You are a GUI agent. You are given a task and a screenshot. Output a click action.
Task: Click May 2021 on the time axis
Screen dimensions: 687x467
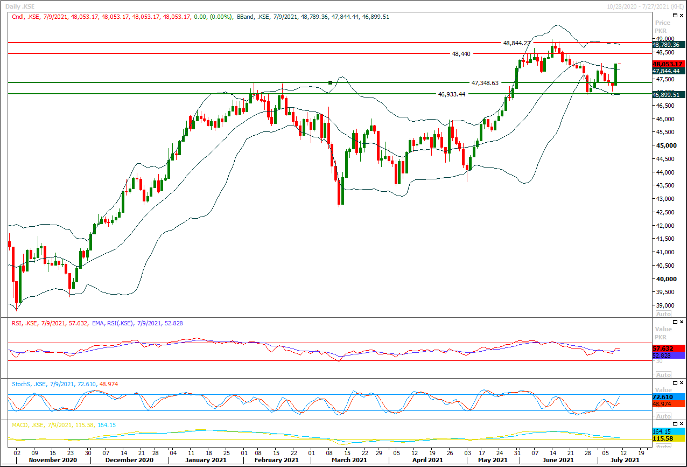(492, 460)
